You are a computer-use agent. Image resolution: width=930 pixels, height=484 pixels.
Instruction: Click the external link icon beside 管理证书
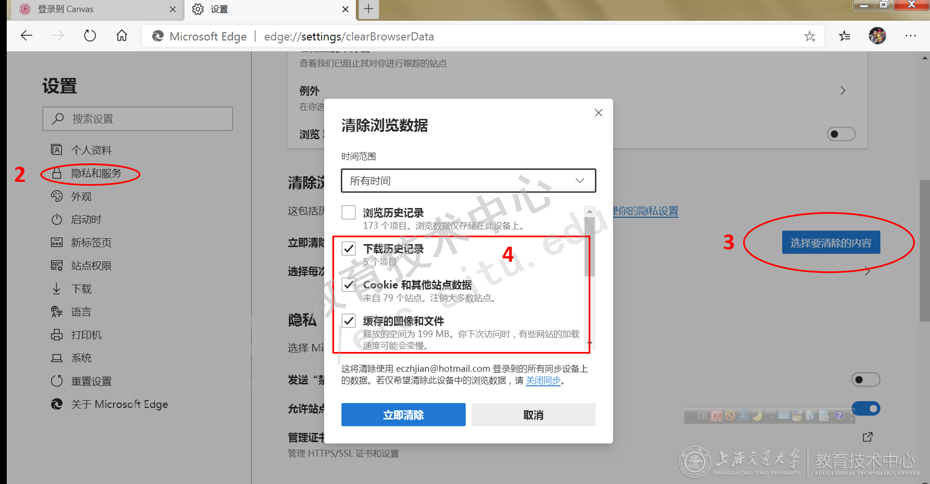(867, 437)
